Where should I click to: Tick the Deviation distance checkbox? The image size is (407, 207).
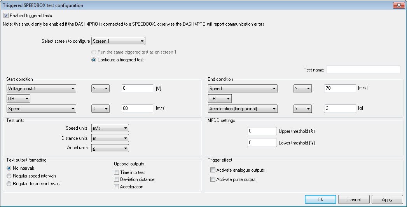click(x=116, y=179)
